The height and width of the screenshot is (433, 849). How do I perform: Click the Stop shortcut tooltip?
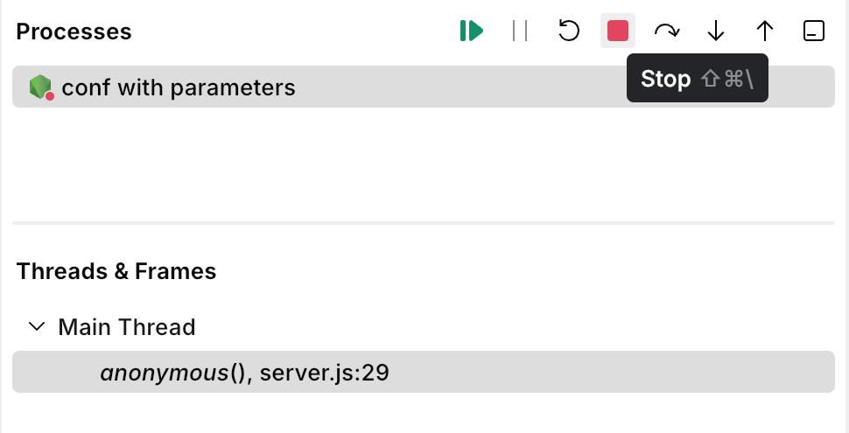click(698, 79)
